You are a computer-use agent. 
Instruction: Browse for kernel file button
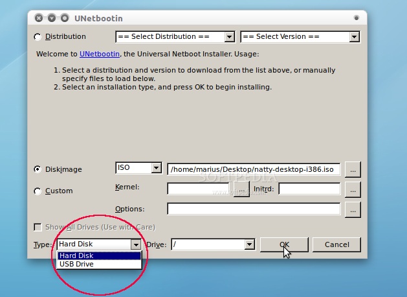pyautogui.click(x=241, y=189)
